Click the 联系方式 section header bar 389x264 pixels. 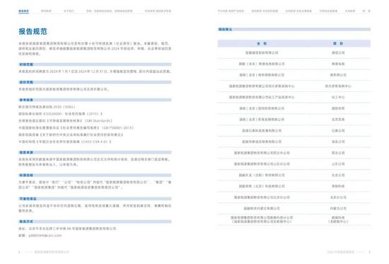[x=95, y=222]
